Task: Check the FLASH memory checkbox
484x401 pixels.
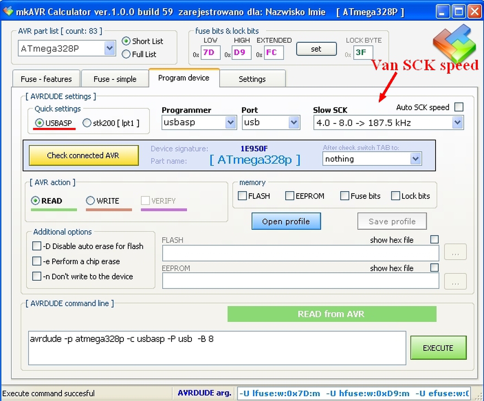Action: pyautogui.click(x=242, y=195)
